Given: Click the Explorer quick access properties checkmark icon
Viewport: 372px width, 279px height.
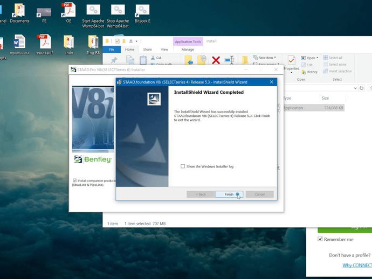Looking at the screenshot, I should pos(117,41).
